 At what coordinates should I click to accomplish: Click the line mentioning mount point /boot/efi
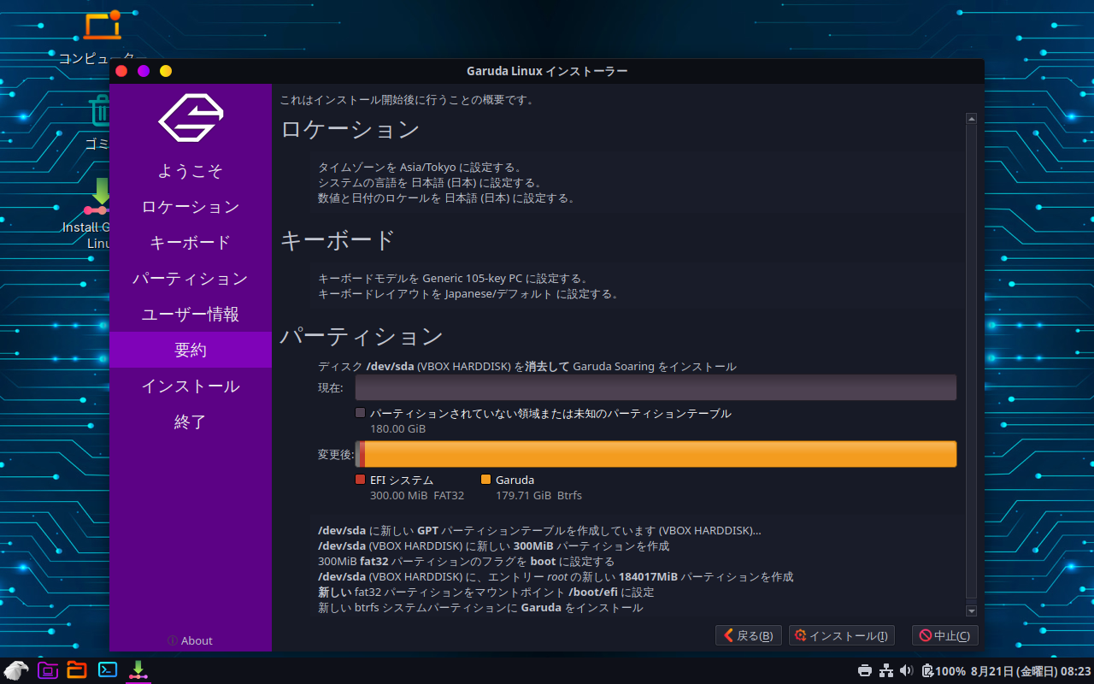485,593
